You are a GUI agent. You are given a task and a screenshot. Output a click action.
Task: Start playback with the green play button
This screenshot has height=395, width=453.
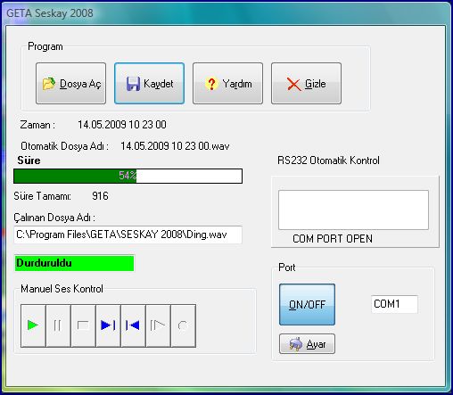pyautogui.click(x=33, y=325)
